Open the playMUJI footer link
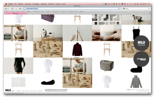Screen dimensions: 155x97 [x=40, y=91]
